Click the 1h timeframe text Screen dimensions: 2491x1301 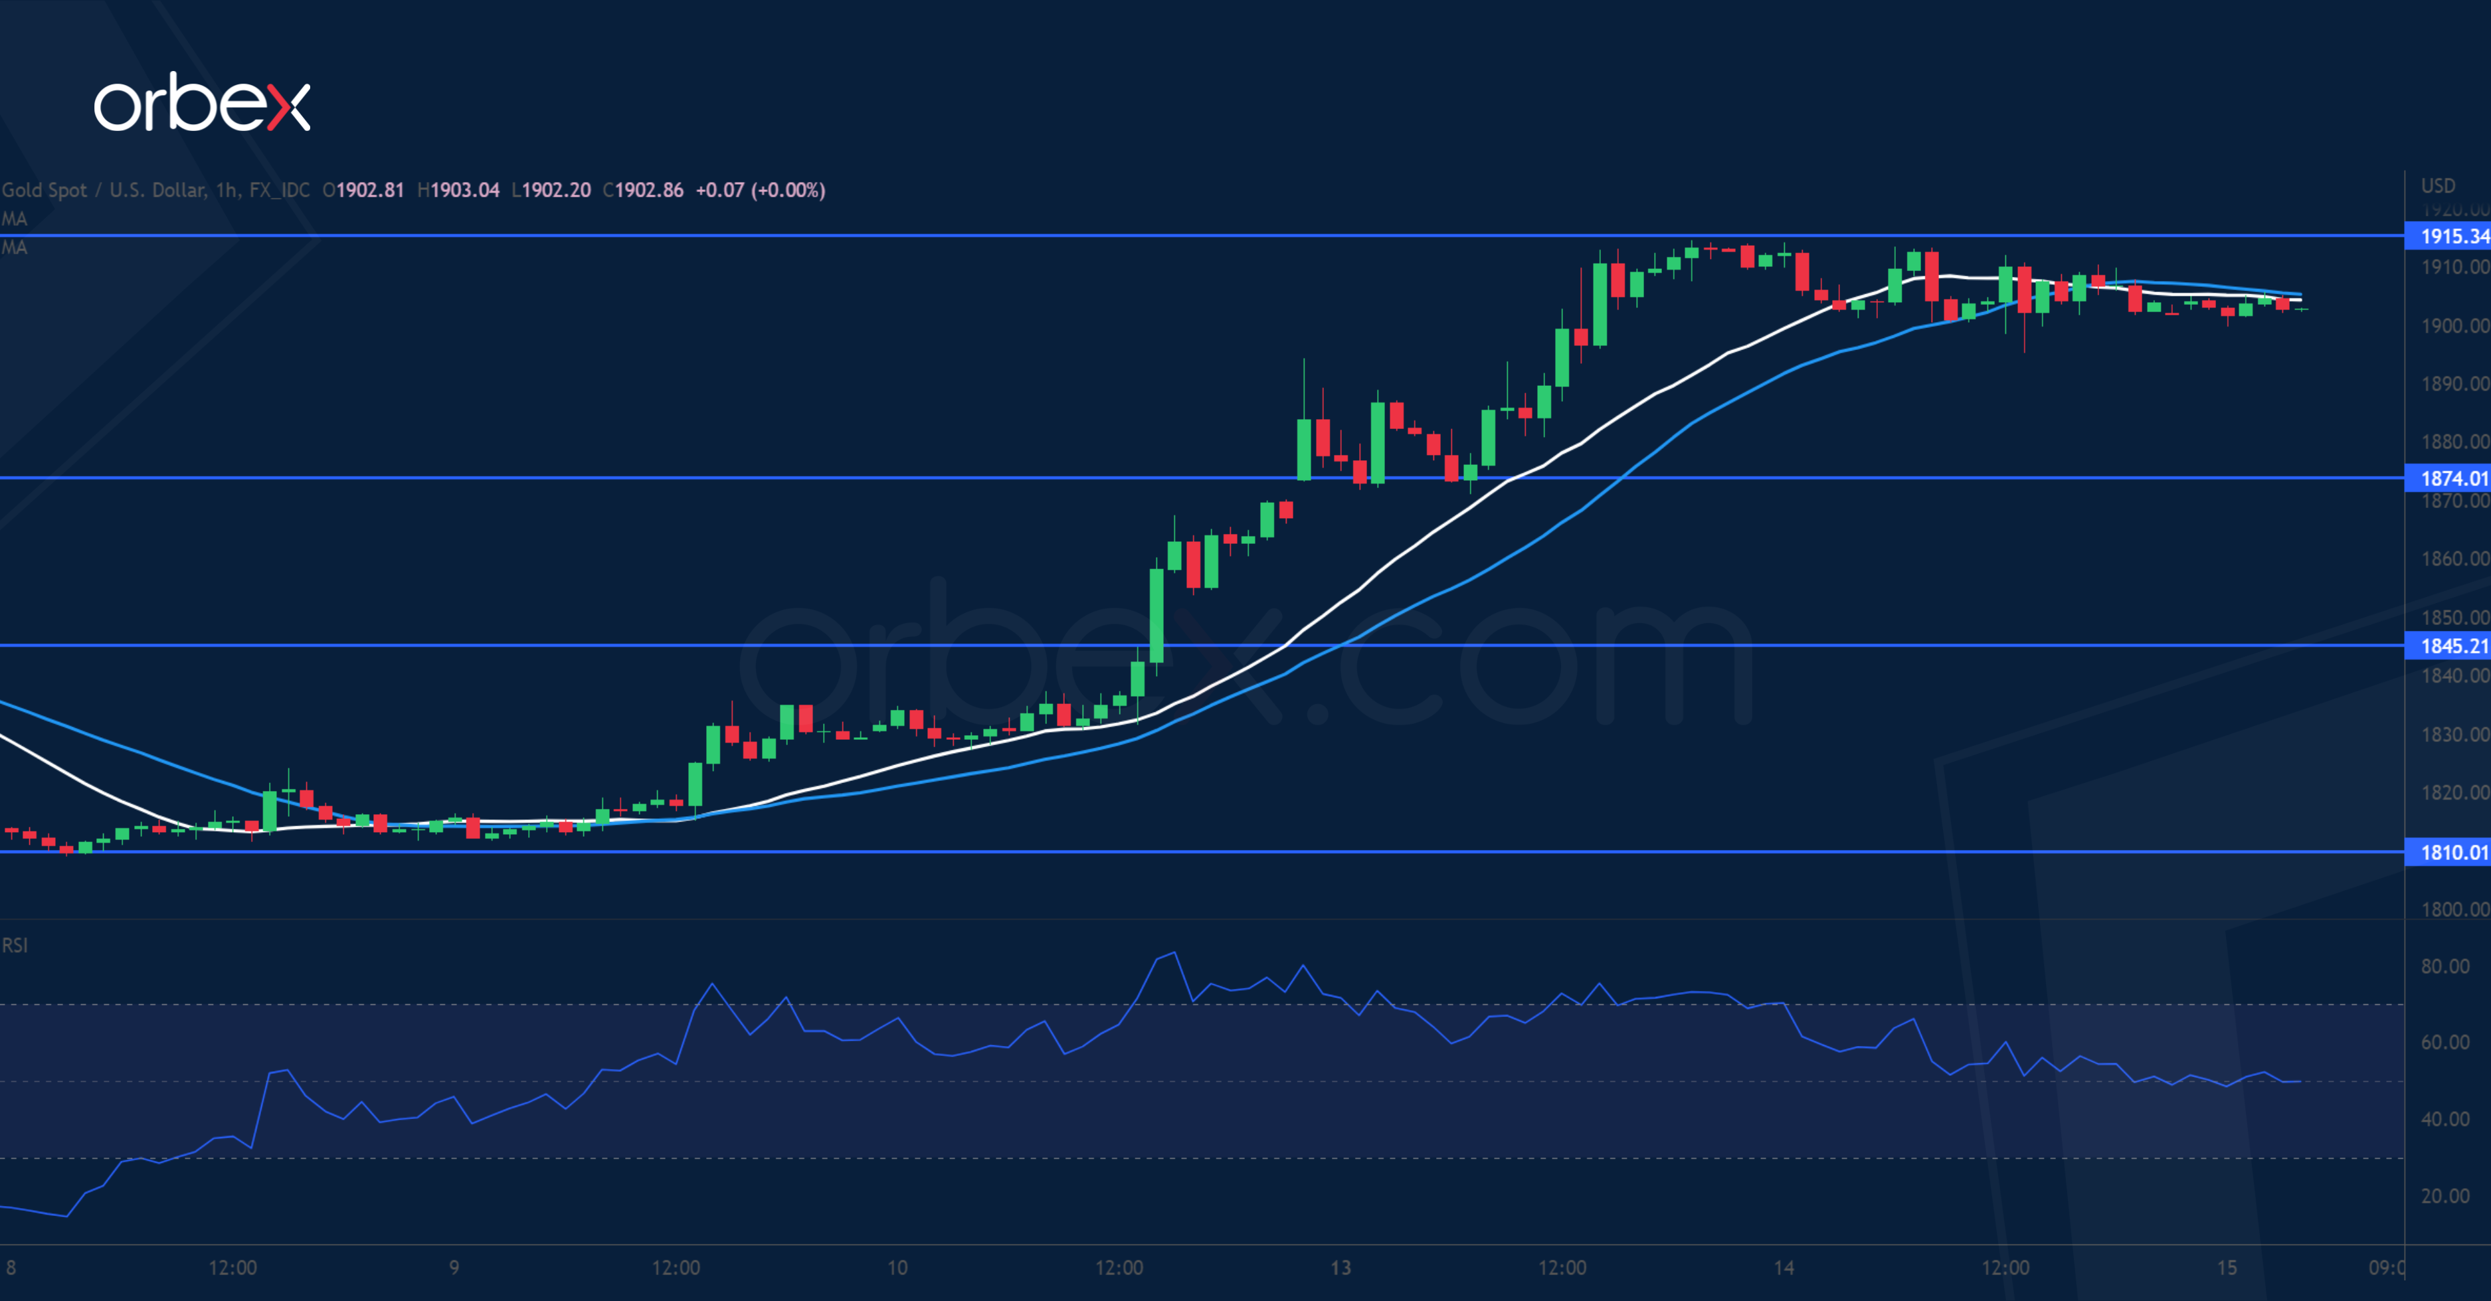tap(227, 191)
